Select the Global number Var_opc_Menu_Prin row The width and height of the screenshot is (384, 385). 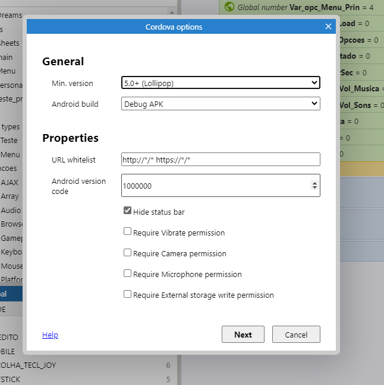(x=301, y=7)
